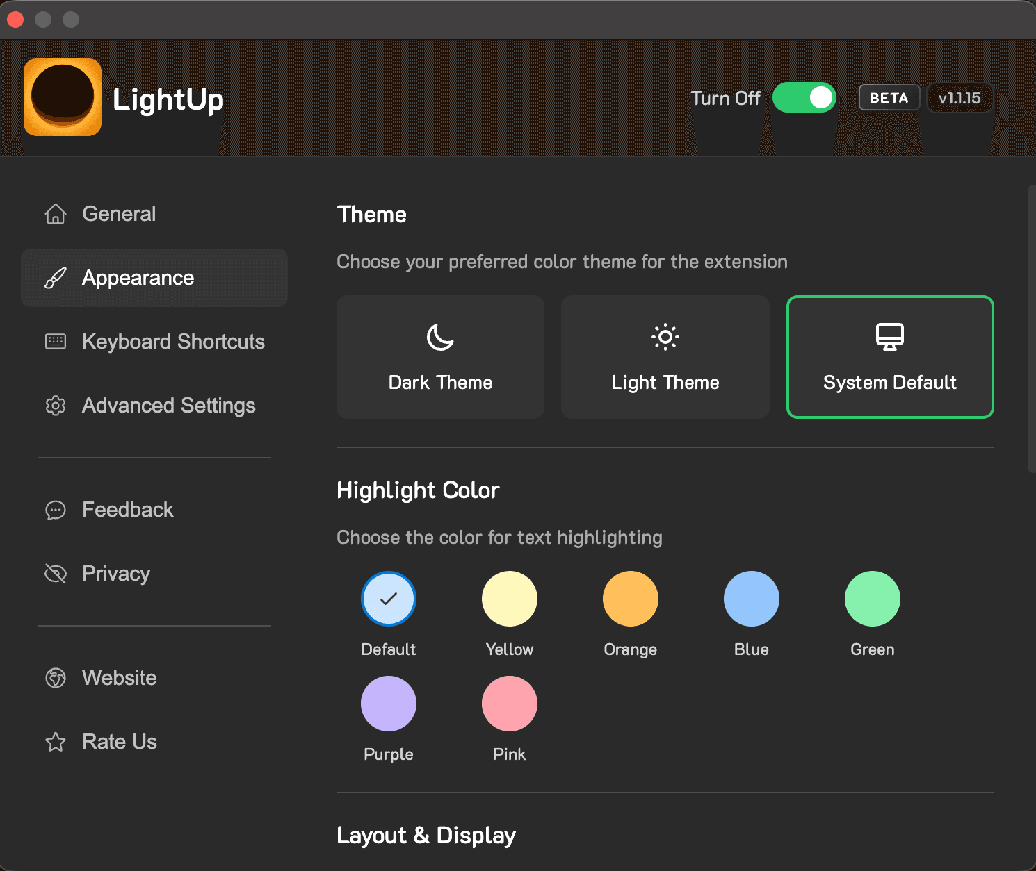Image resolution: width=1036 pixels, height=871 pixels.
Task: Click the LightUp app logo
Action: 62,98
